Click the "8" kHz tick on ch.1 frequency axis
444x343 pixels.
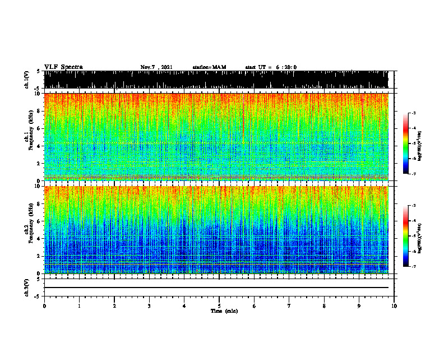click(39, 111)
